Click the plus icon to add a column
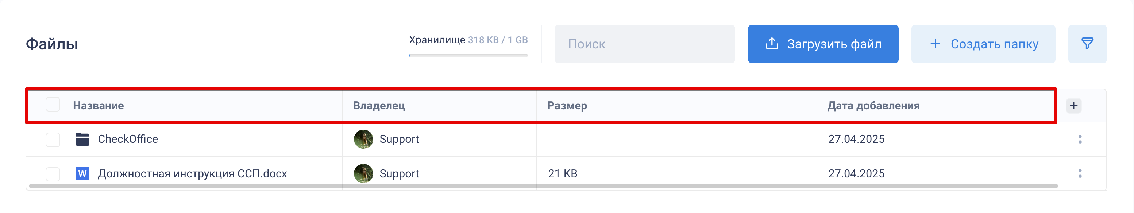 [1074, 106]
